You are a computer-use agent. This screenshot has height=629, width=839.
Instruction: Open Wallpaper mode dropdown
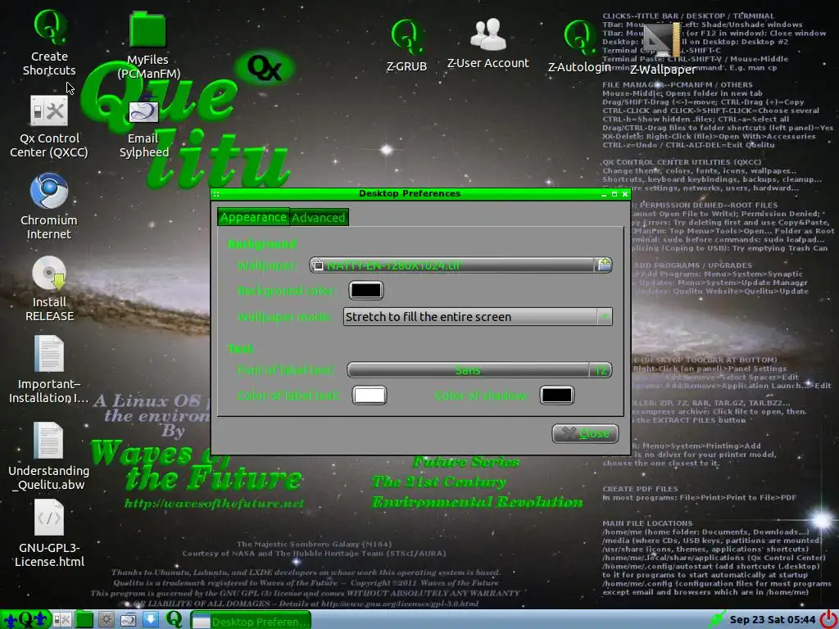(478, 317)
